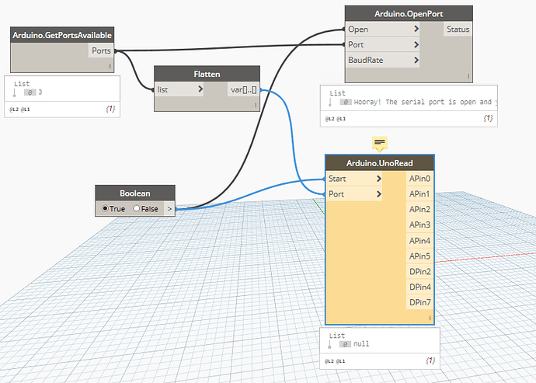
Task: Expand the Port input chevron on Arduino.UnoRead
Action: pos(379,194)
